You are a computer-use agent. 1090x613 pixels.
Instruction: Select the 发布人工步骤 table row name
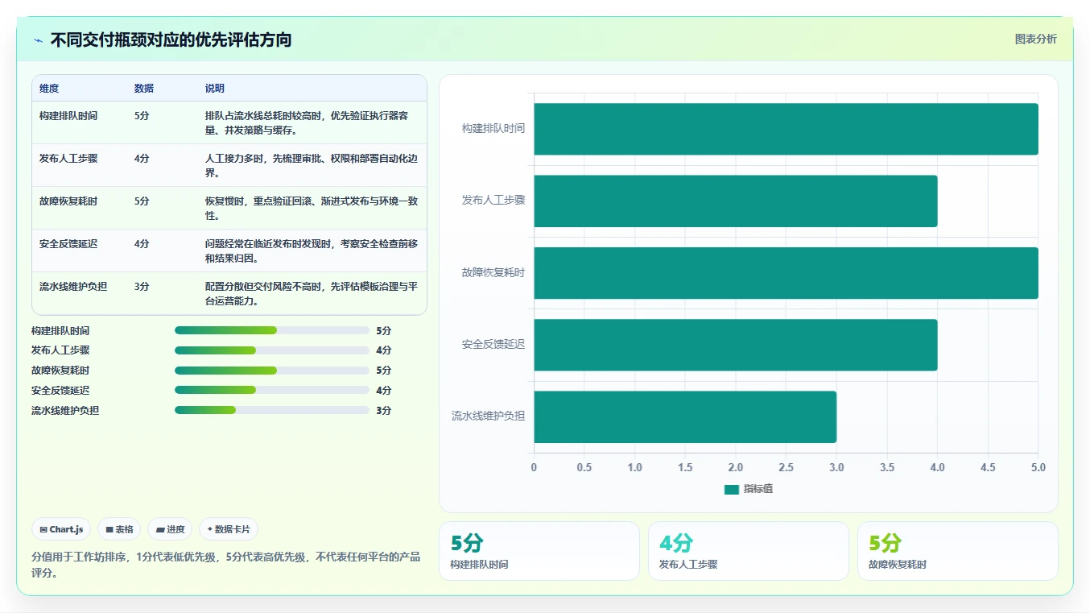tap(68, 159)
